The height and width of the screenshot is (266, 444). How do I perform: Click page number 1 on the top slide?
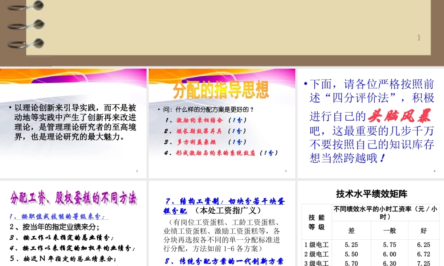(x=419, y=38)
